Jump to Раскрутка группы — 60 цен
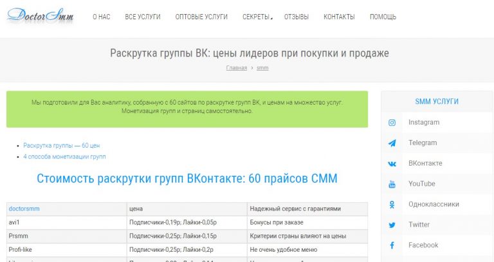 click(x=62, y=146)
